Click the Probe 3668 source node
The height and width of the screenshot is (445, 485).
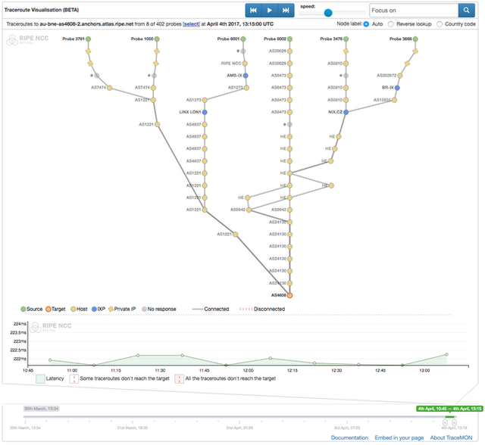415,39
